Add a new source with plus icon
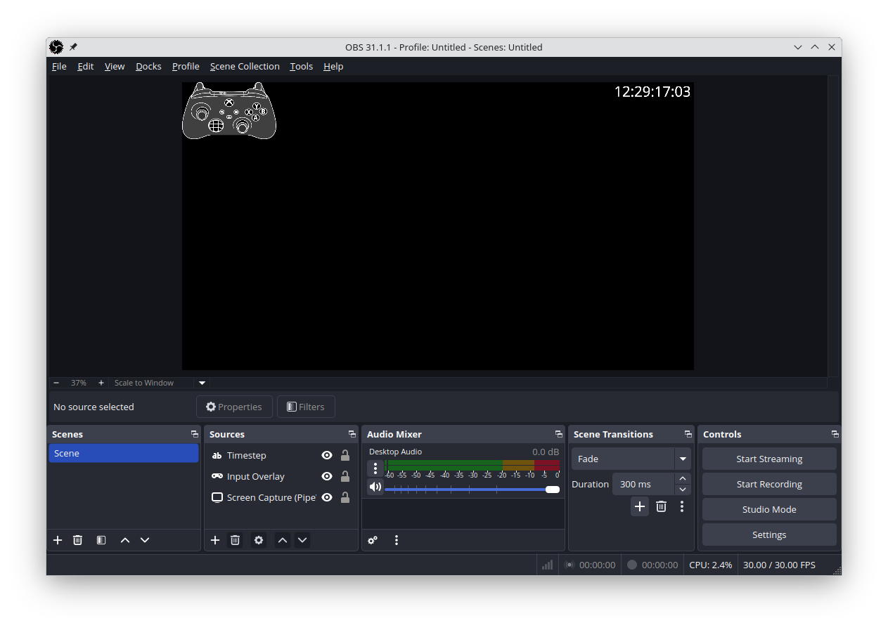 [x=215, y=540]
